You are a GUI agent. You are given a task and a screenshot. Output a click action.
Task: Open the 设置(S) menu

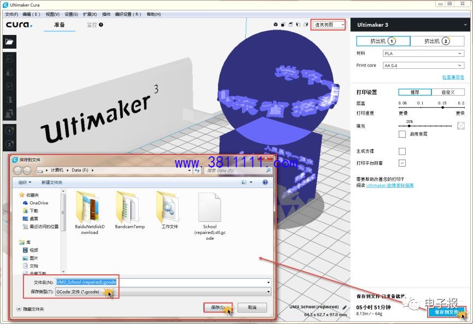(71, 14)
